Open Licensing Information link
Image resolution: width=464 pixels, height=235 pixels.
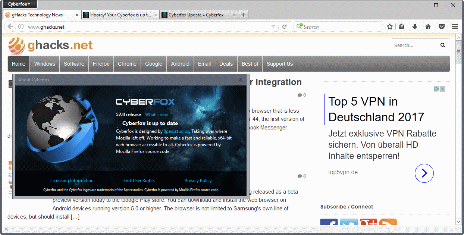point(72,181)
